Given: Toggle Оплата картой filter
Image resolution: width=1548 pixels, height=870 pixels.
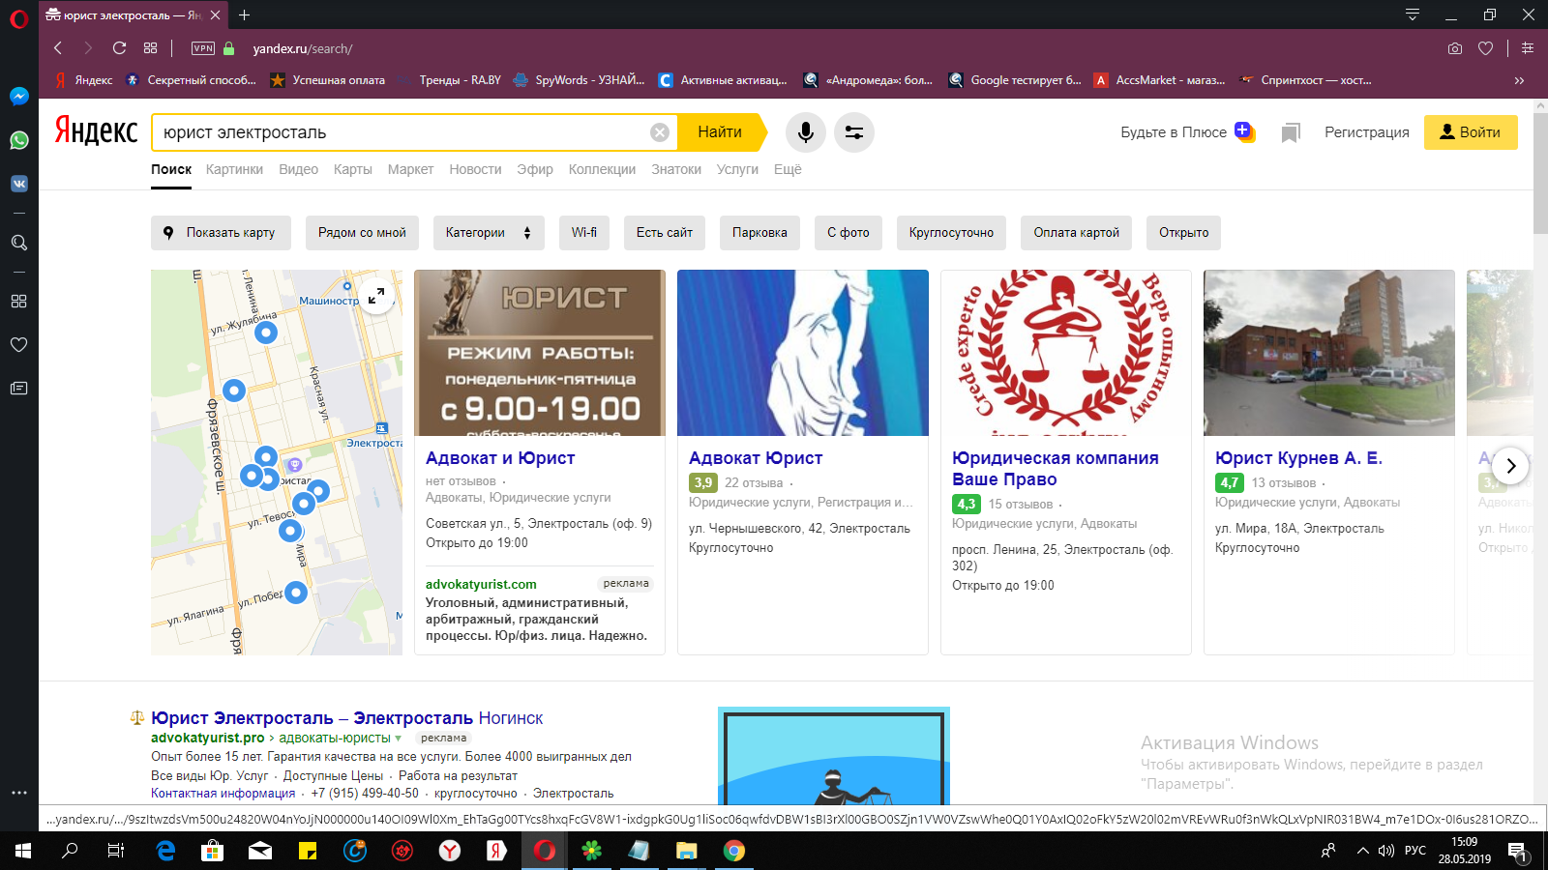Looking at the screenshot, I should [x=1076, y=233].
